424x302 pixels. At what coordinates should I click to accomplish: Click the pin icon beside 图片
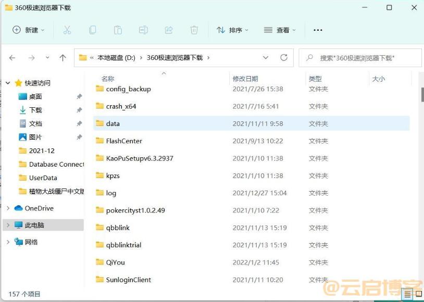[x=79, y=137]
